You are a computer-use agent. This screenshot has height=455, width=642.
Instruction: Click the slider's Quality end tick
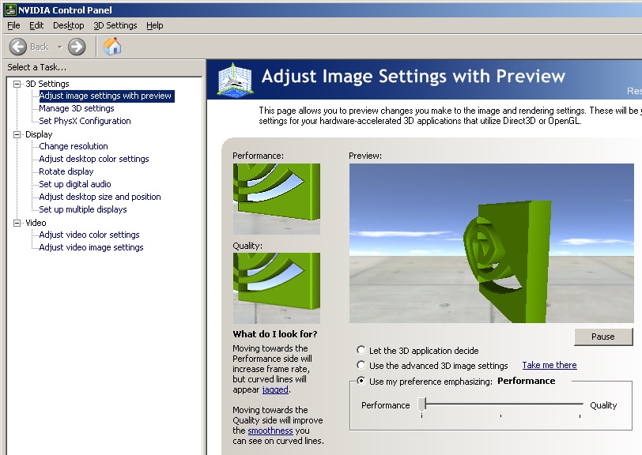pyautogui.click(x=580, y=416)
